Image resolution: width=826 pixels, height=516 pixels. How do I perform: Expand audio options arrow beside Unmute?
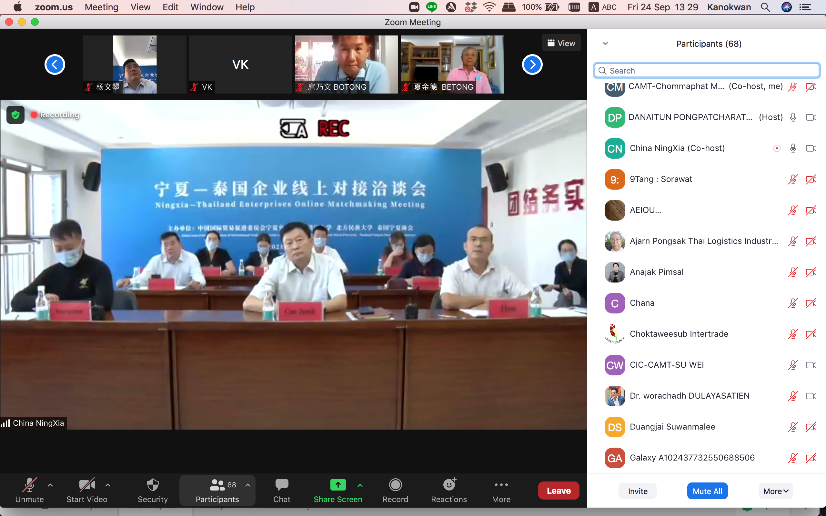coord(50,485)
